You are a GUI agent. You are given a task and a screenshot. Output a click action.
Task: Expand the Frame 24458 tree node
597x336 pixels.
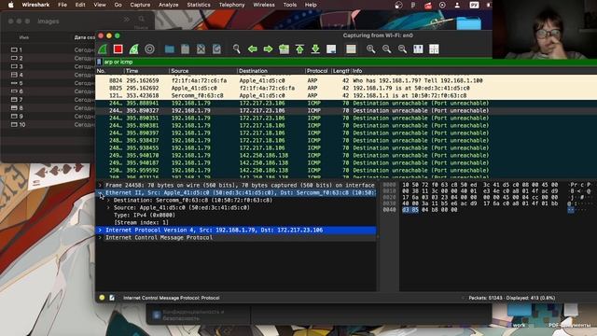tap(100, 185)
